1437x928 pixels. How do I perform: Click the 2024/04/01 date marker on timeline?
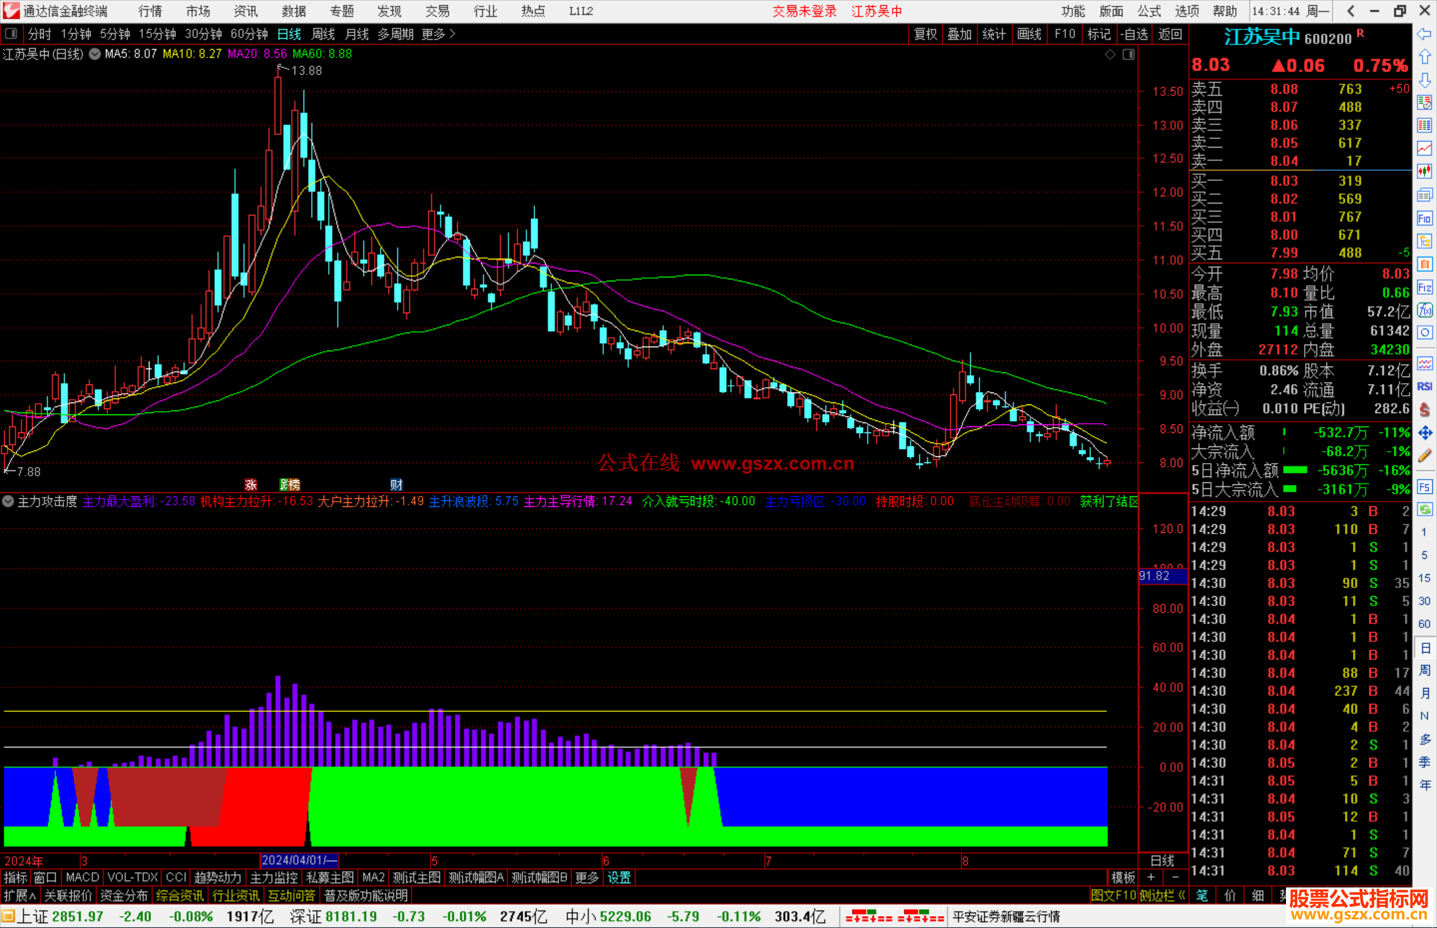pos(299,860)
